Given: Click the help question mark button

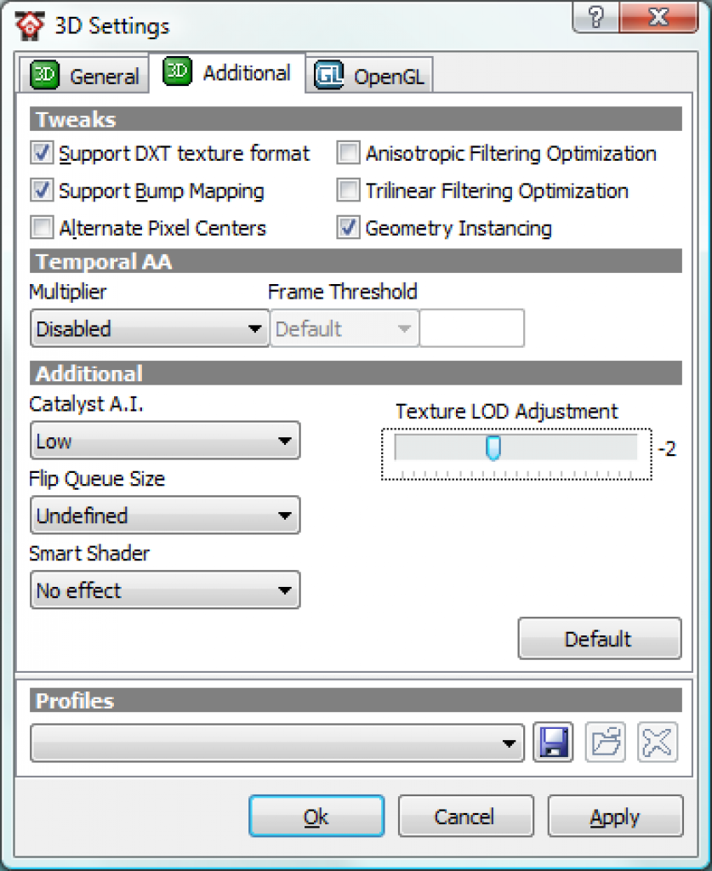Looking at the screenshot, I should tap(596, 17).
